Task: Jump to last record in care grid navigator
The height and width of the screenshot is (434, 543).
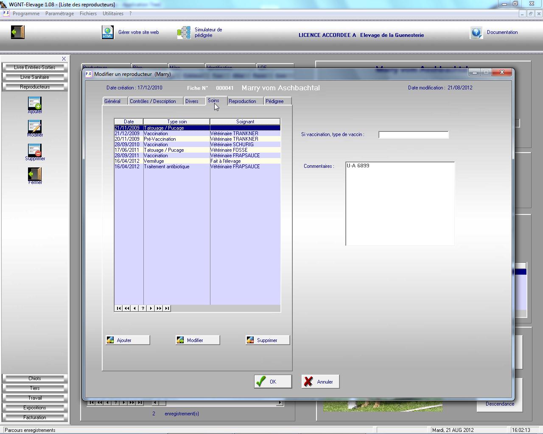Action: pyautogui.click(x=167, y=308)
